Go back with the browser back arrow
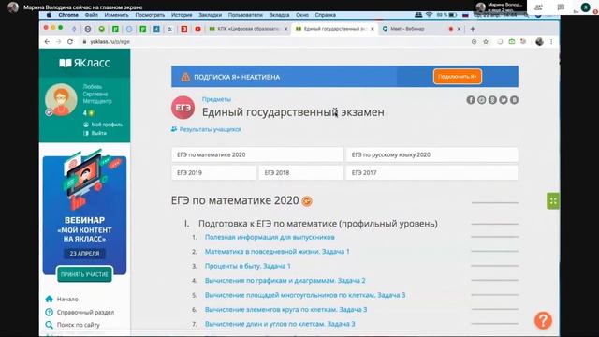The height and width of the screenshot is (337, 599). click(47, 41)
